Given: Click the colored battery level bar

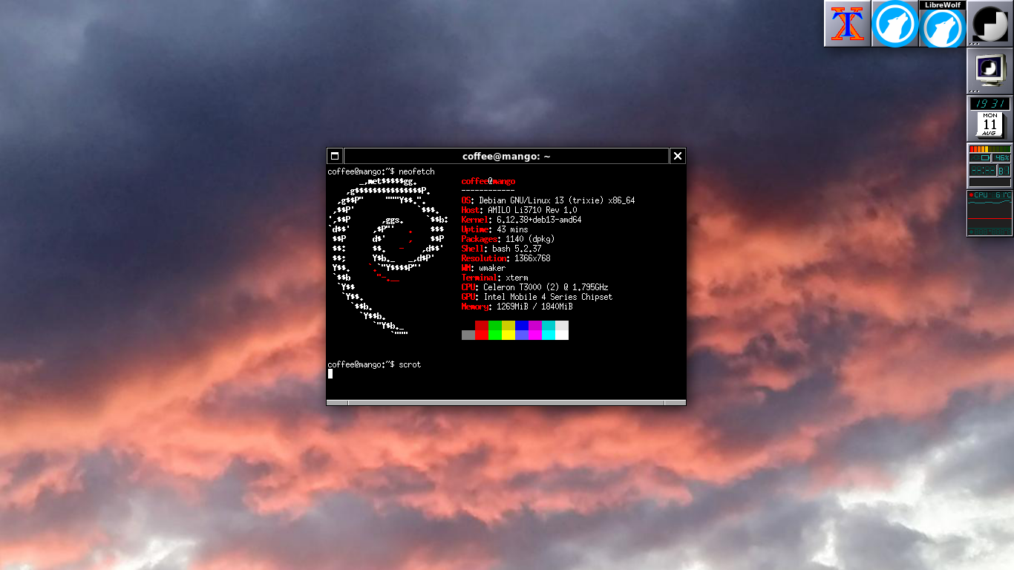Looking at the screenshot, I should (990, 149).
